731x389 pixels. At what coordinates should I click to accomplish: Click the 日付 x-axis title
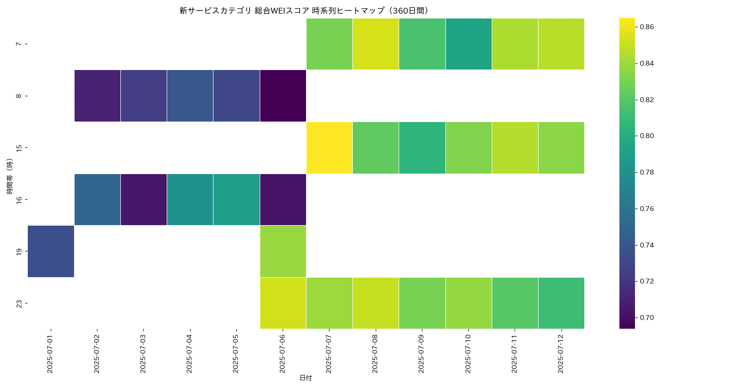click(306, 378)
